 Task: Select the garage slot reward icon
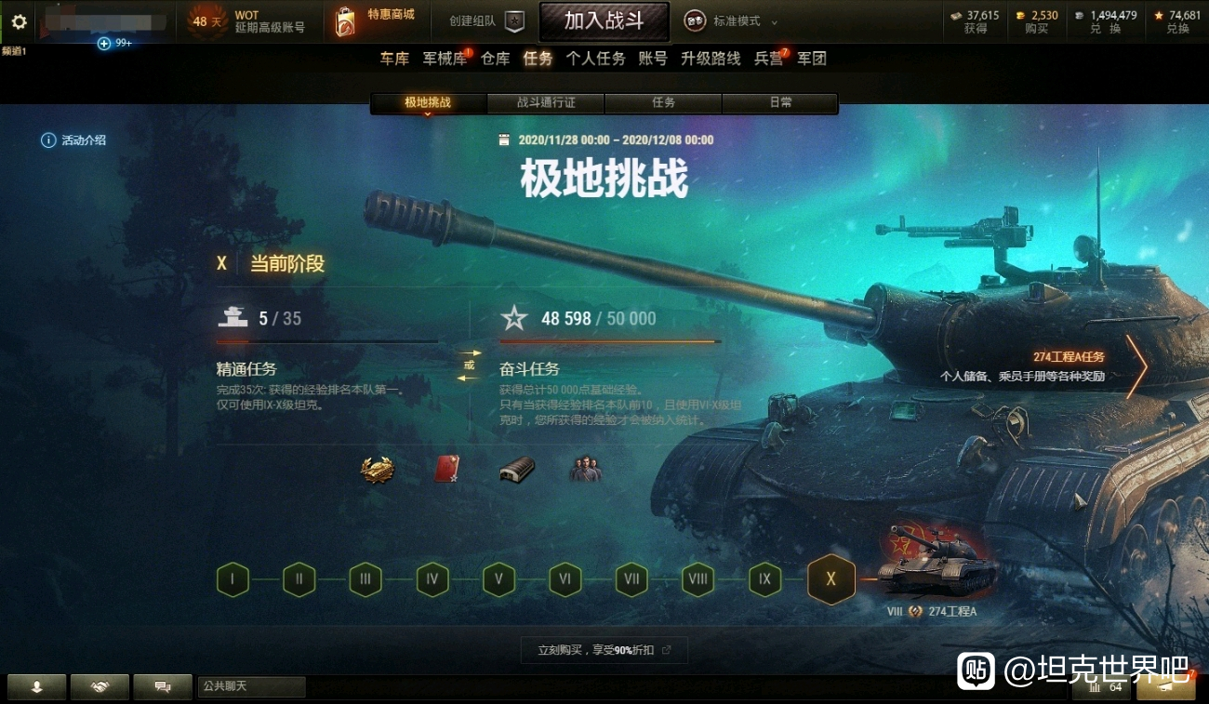517,469
